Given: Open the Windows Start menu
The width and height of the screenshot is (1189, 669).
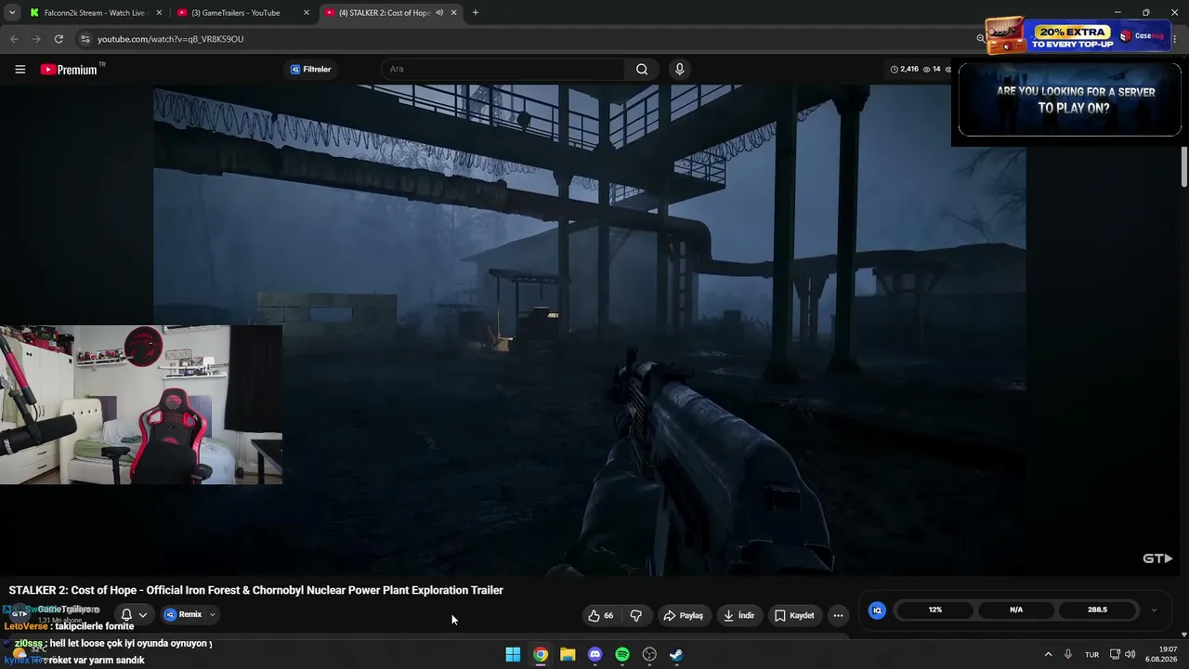Looking at the screenshot, I should (513, 655).
